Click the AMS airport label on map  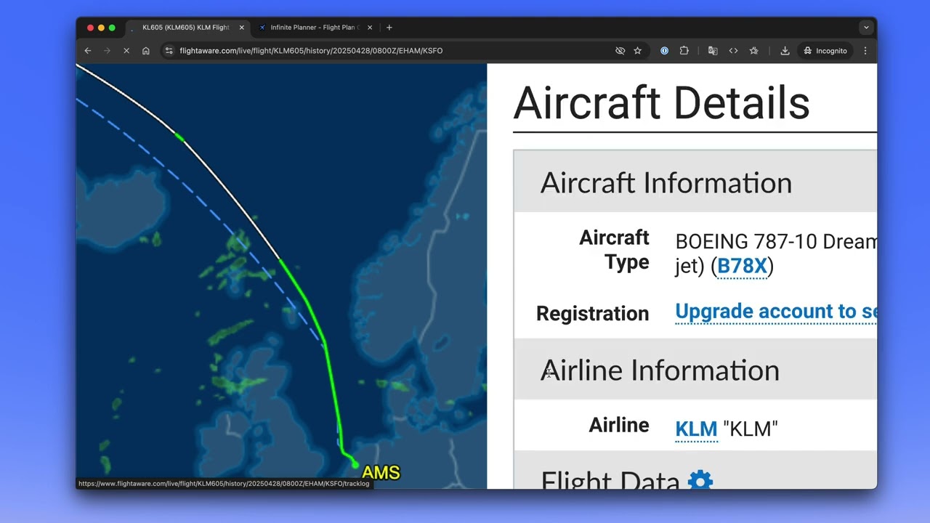[x=381, y=473]
